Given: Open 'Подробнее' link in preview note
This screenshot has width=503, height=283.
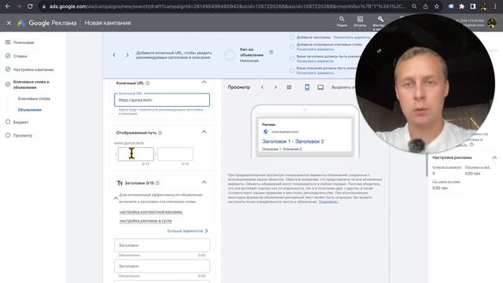Looking at the screenshot, I should 329,202.
